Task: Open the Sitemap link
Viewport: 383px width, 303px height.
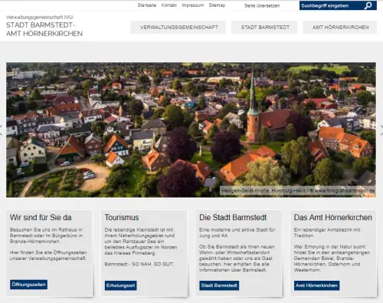Action: coord(217,5)
